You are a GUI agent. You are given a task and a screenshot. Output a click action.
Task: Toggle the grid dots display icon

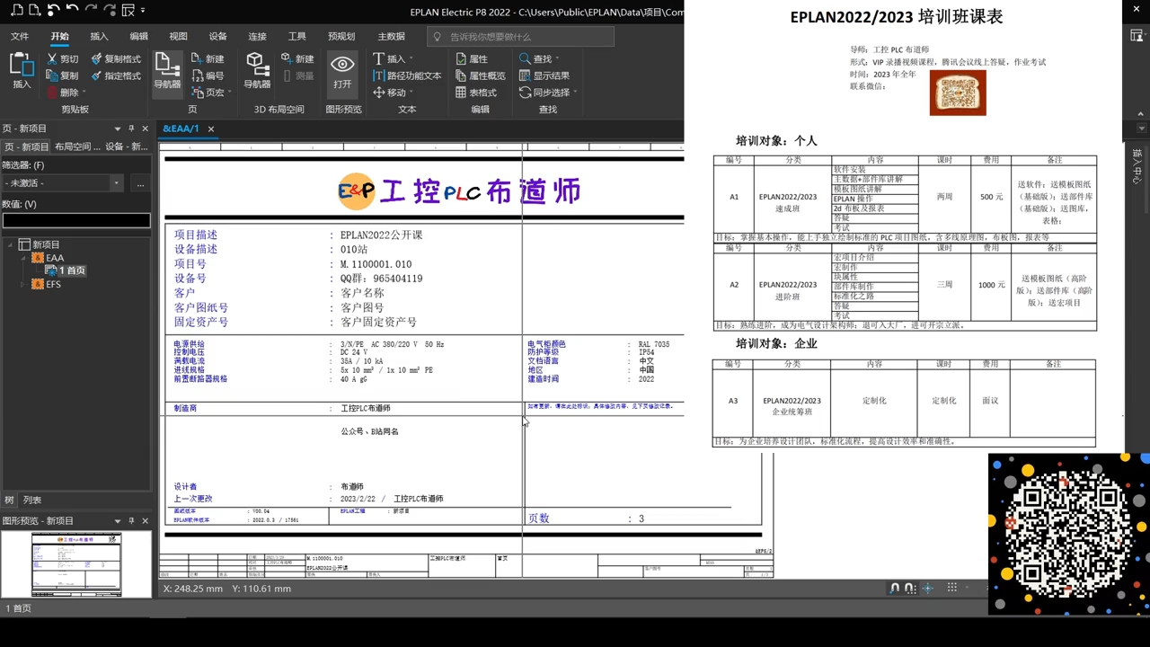951,588
